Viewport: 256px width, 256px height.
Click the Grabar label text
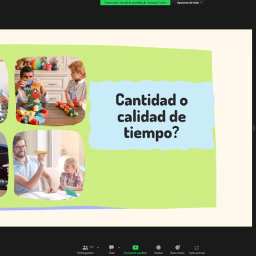click(x=158, y=253)
